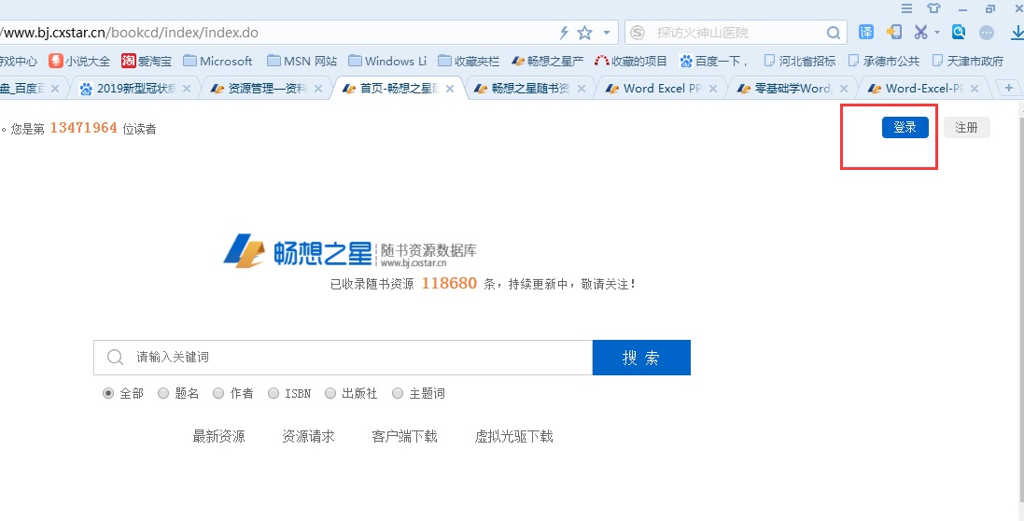The height and width of the screenshot is (521, 1024).
Task: Switch to the Word-Excel-PF tab
Action: coord(923,88)
